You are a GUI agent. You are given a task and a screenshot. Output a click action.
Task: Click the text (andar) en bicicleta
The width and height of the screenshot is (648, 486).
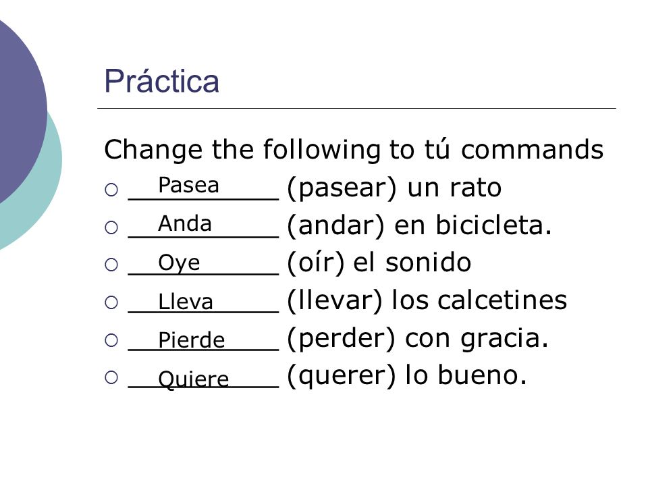[419, 225]
